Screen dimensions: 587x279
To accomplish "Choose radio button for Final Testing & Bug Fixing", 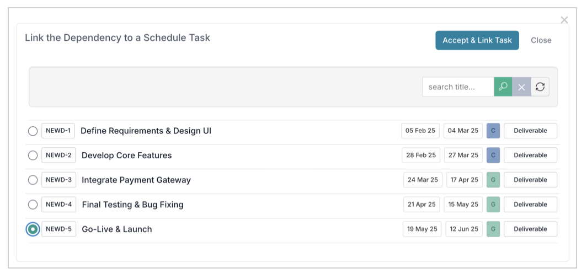I will click(x=33, y=205).
